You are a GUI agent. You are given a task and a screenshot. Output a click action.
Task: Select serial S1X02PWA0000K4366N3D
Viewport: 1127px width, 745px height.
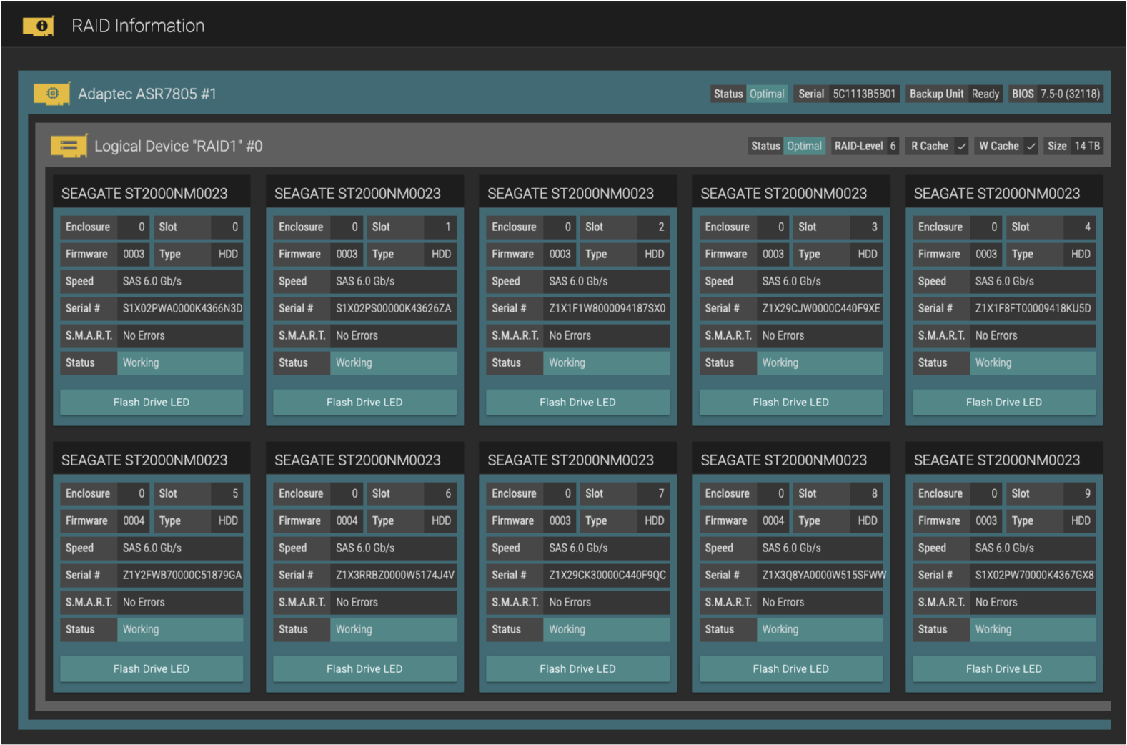tap(182, 308)
